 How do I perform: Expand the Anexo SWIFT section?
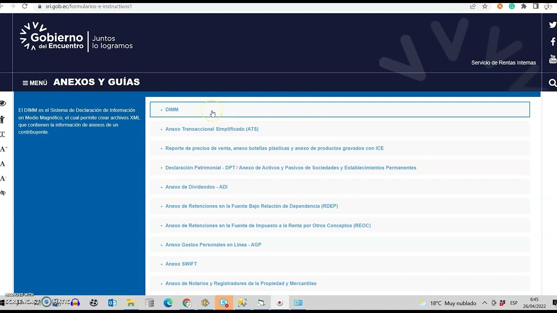click(x=340, y=264)
